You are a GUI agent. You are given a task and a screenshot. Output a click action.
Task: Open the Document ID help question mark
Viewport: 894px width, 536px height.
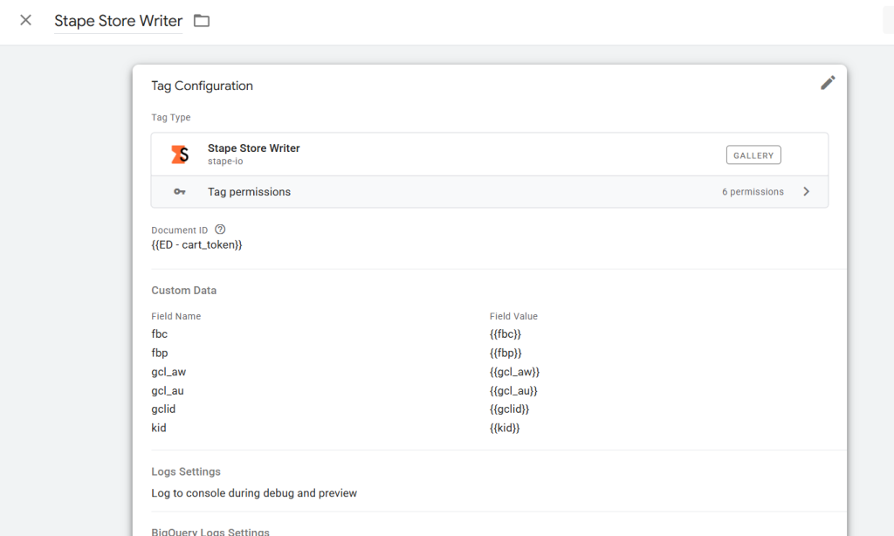coord(220,230)
